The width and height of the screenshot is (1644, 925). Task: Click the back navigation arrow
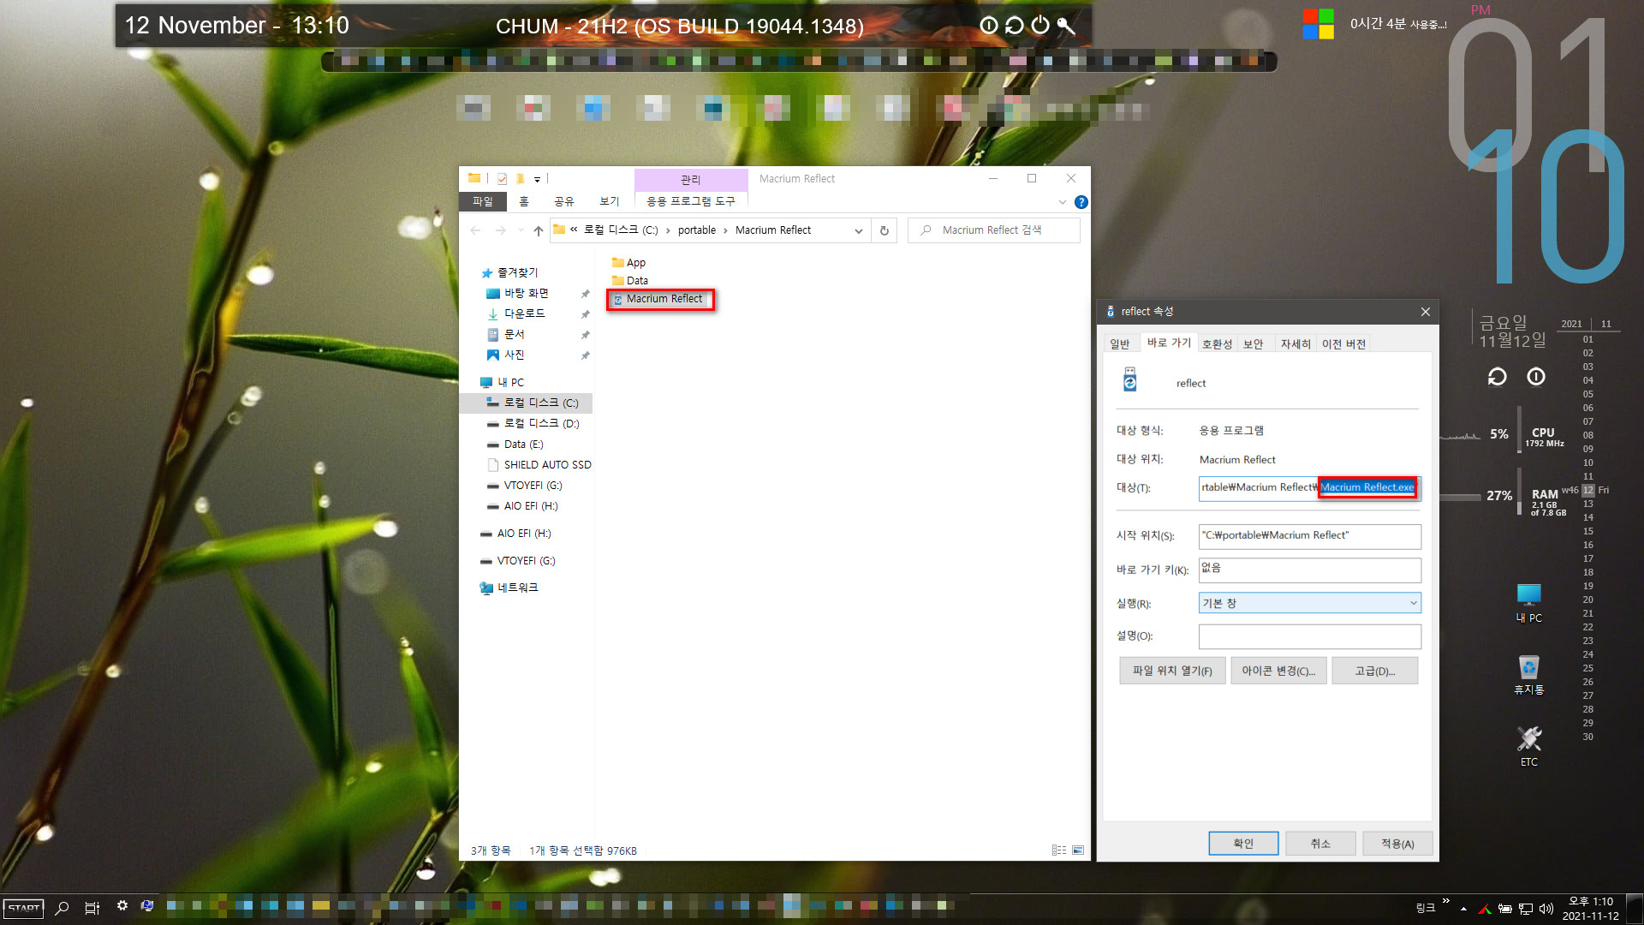coord(475,230)
